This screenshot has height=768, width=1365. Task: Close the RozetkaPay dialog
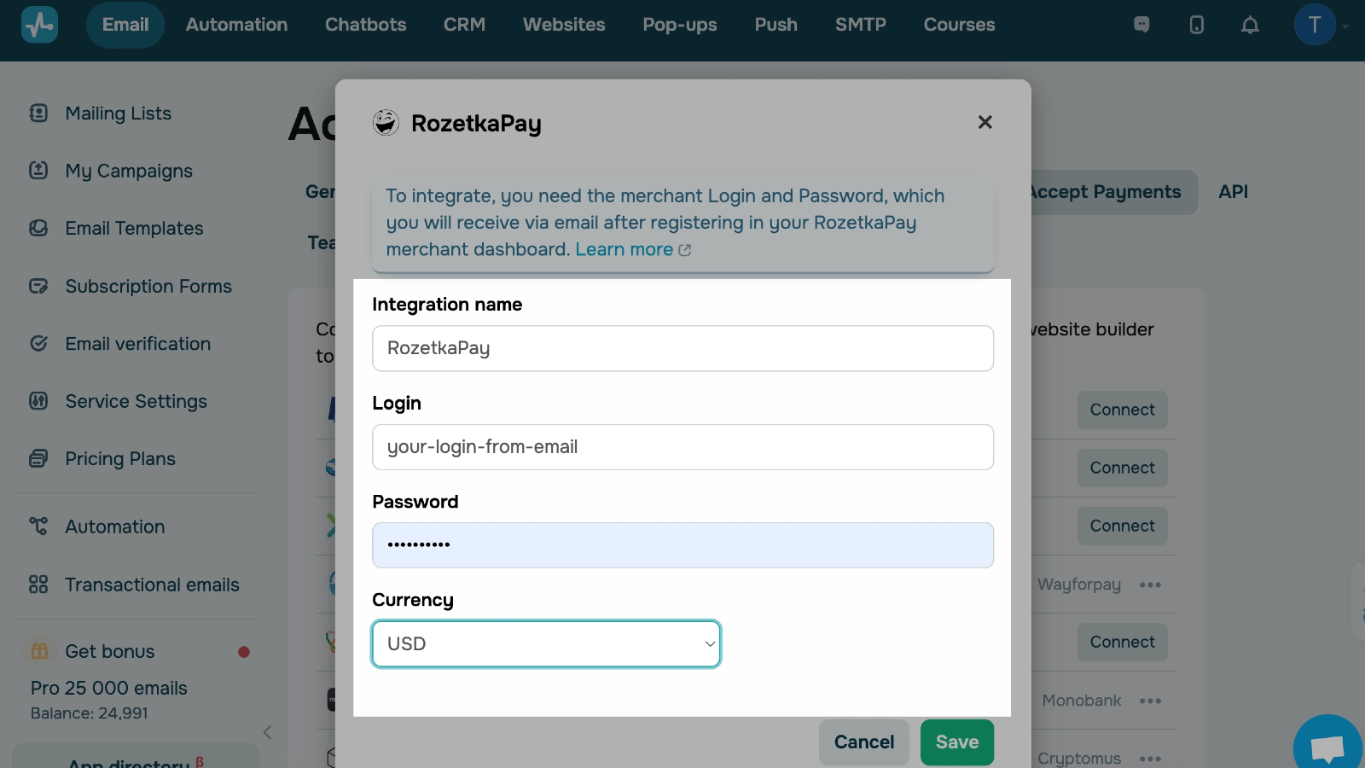coord(985,122)
